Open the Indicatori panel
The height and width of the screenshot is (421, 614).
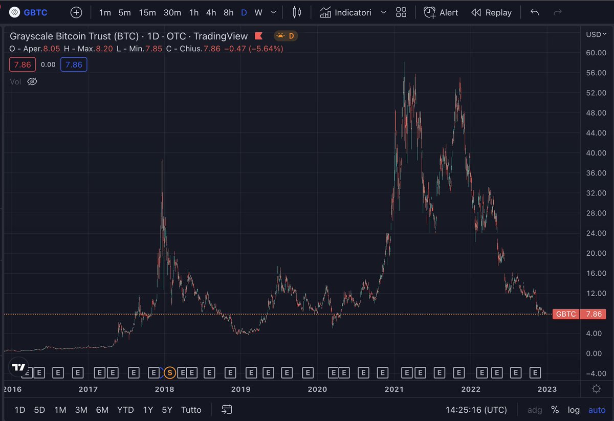[x=345, y=12]
